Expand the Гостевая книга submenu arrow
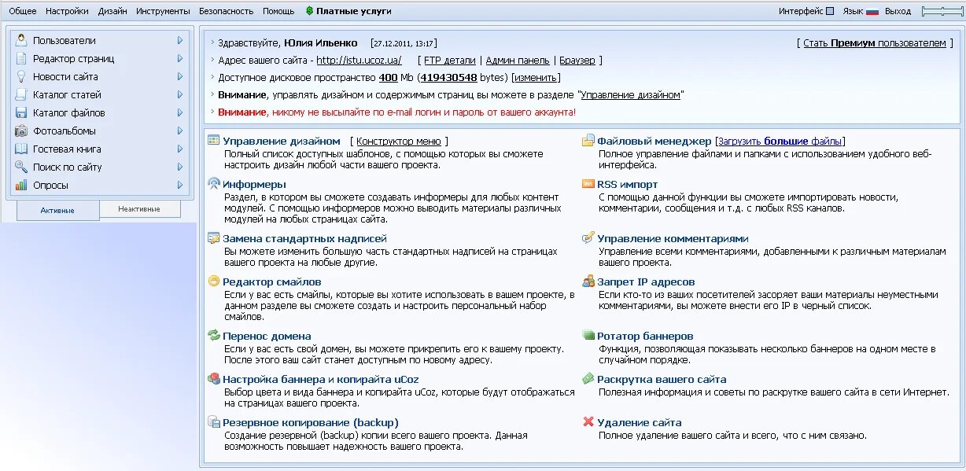This screenshot has width=966, height=471. point(180,149)
